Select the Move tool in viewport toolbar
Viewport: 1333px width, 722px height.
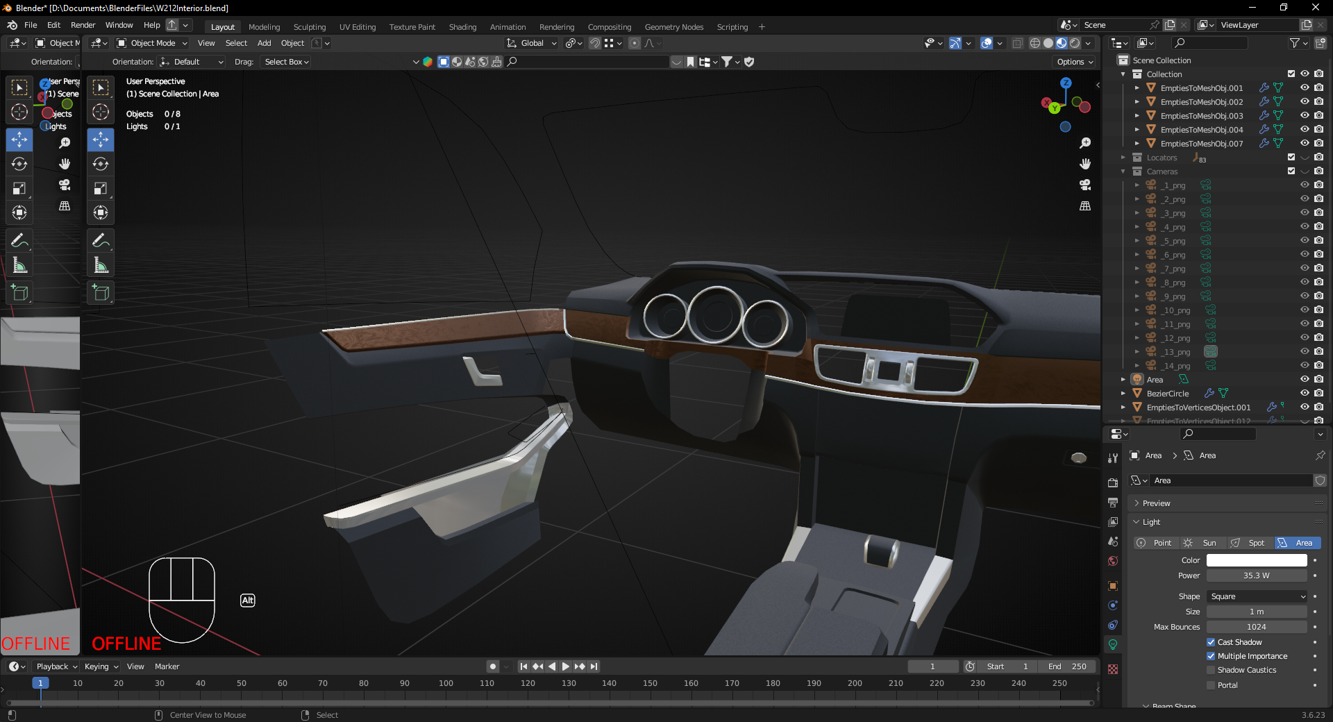[x=101, y=140]
